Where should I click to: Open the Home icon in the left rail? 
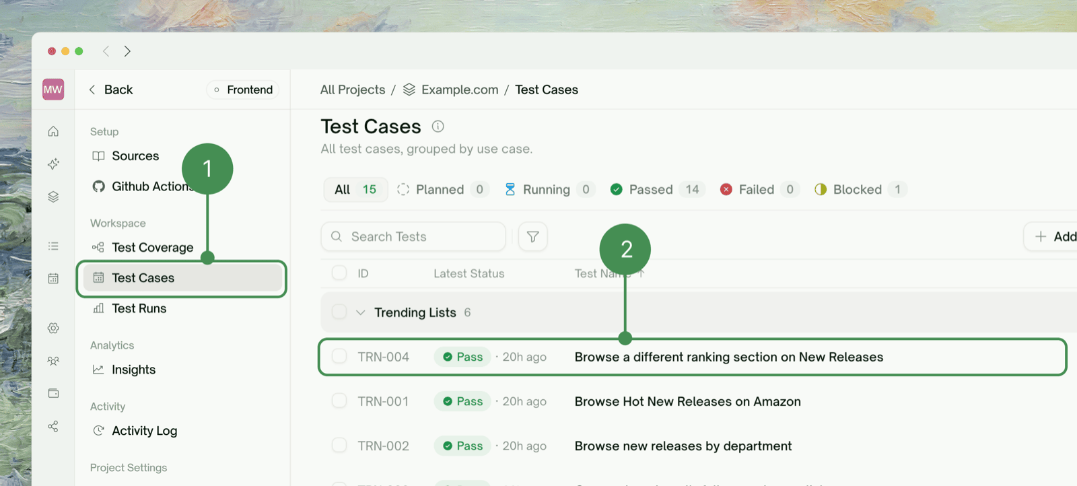(53, 131)
